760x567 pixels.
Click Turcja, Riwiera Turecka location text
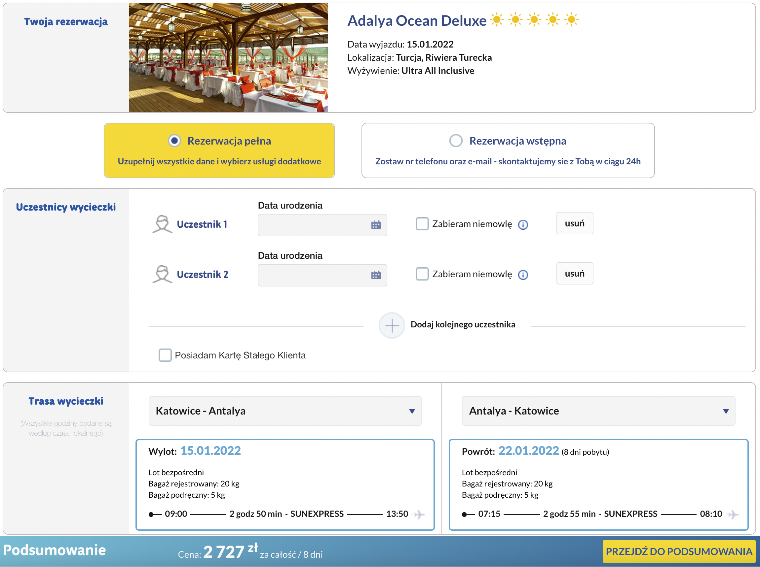pyautogui.click(x=443, y=57)
